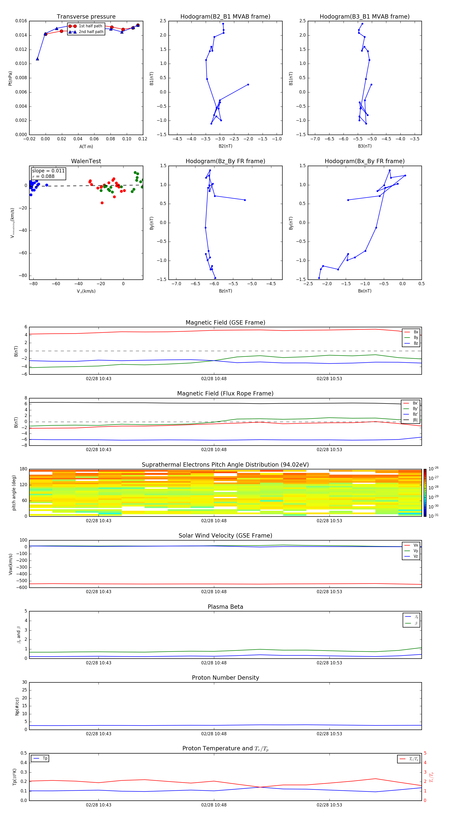The width and height of the screenshot is (451, 827).
Task: Click the 'WalenTest' plot title
Action: 86,161
